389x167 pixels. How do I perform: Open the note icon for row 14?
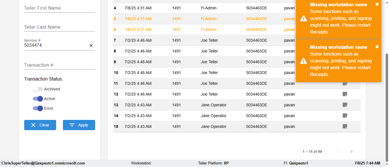pos(345,116)
